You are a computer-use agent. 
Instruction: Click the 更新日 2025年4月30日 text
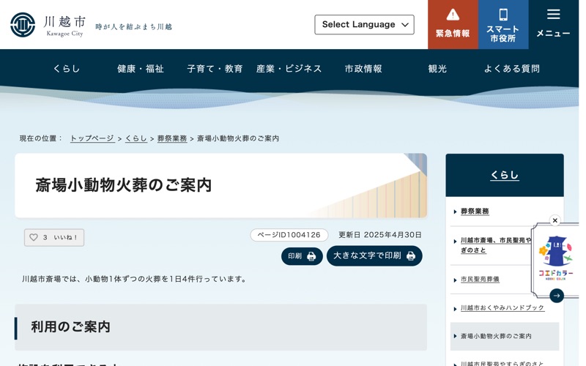click(379, 235)
